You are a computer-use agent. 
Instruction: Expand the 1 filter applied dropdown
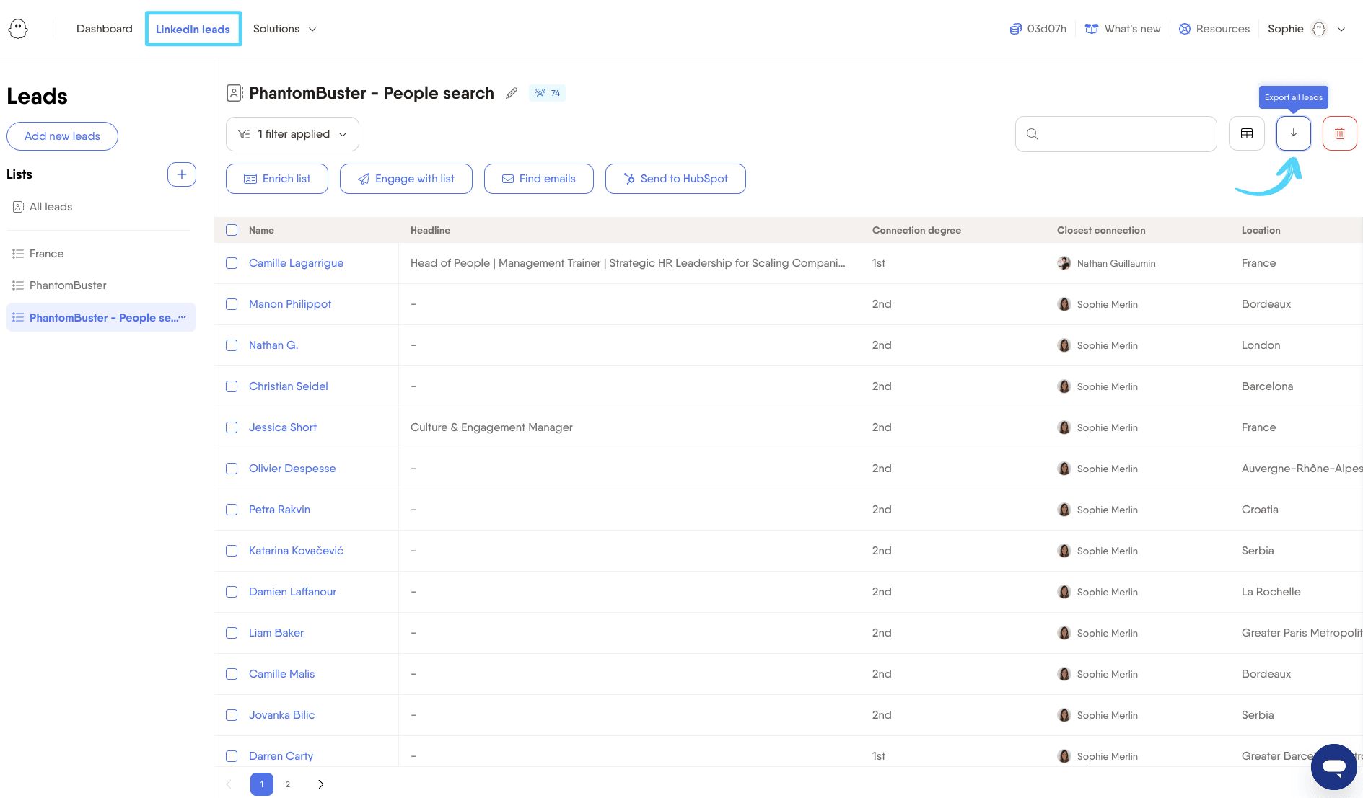(x=292, y=134)
